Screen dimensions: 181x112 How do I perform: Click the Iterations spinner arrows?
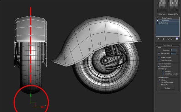click(x=177, y=50)
